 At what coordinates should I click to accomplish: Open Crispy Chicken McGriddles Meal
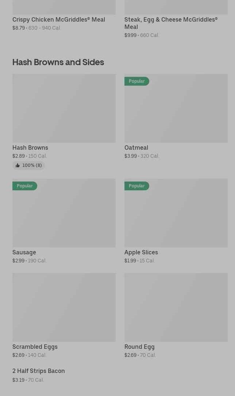(59, 19)
